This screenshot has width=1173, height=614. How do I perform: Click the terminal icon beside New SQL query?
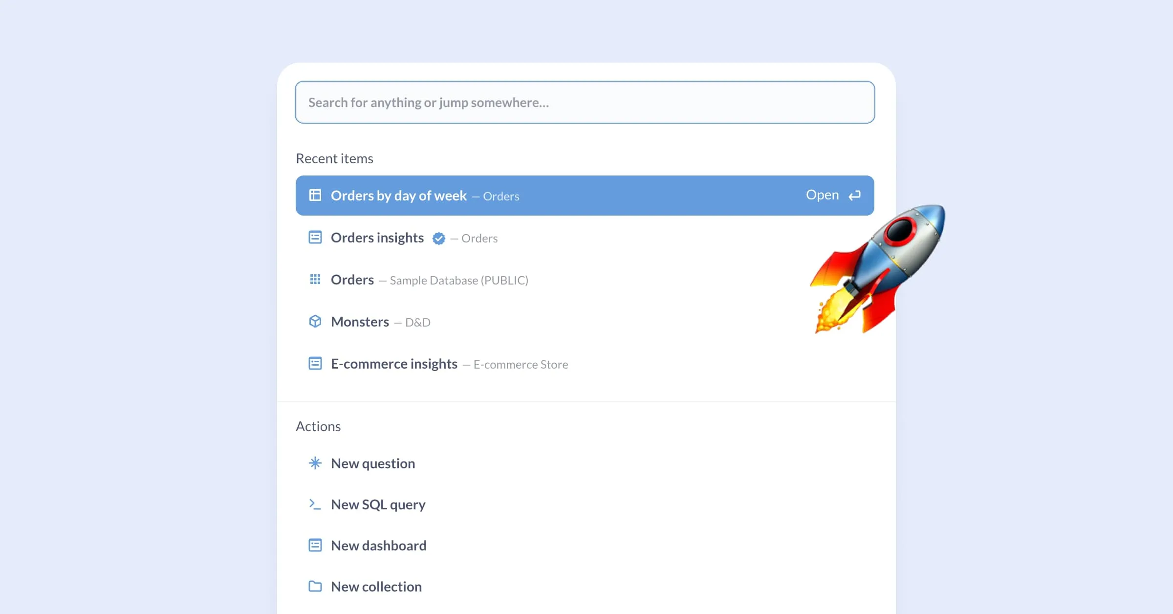pyautogui.click(x=315, y=504)
